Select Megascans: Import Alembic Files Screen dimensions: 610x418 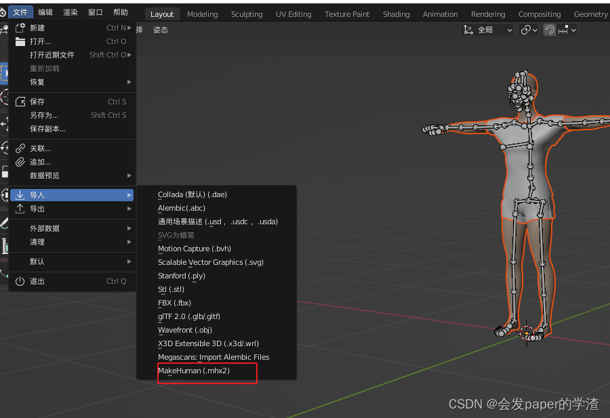pyautogui.click(x=216, y=357)
